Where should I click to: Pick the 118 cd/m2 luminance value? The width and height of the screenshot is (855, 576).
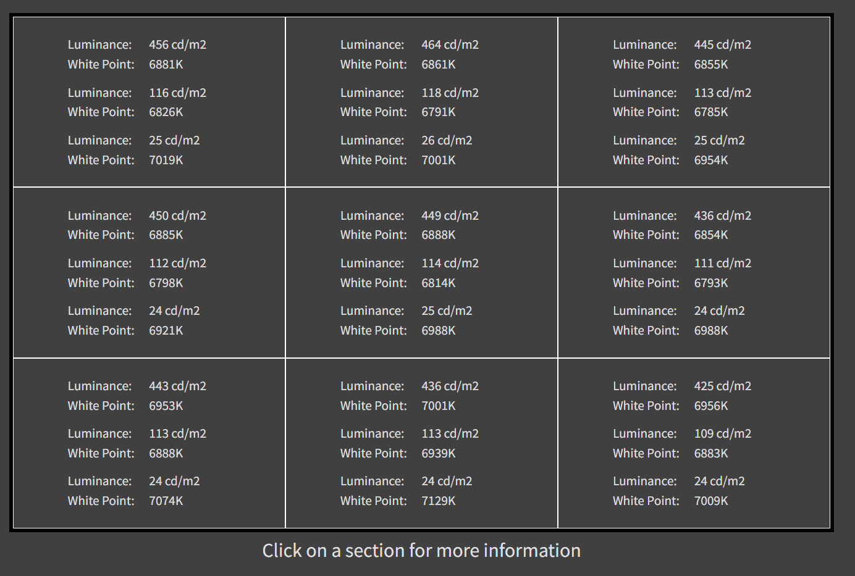pos(450,93)
